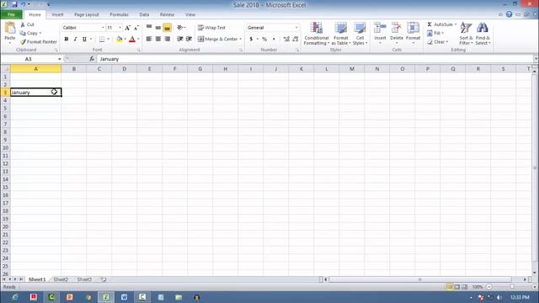The width and height of the screenshot is (539, 303).
Task: Click the Orientation text angle icon
Action: point(179,28)
